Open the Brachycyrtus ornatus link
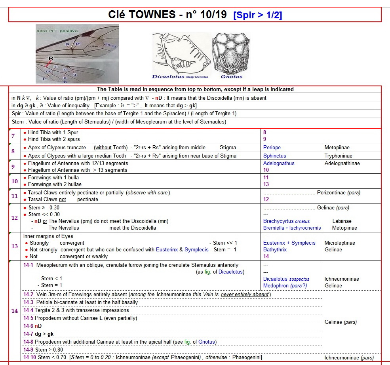 (x=286, y=221)
